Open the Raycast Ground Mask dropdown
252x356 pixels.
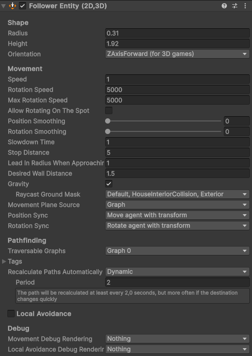click(x=177, y=194)
